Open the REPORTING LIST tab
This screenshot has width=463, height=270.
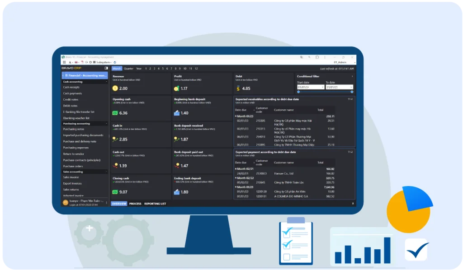(x=155, y=204)
